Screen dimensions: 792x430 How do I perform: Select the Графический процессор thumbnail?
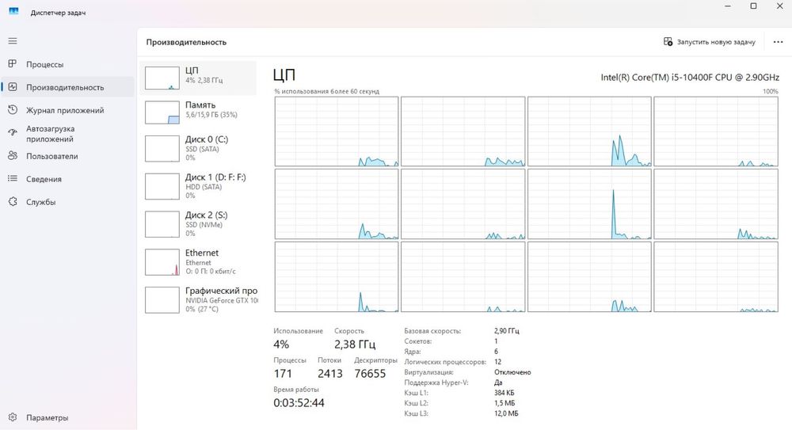[162, 299]
